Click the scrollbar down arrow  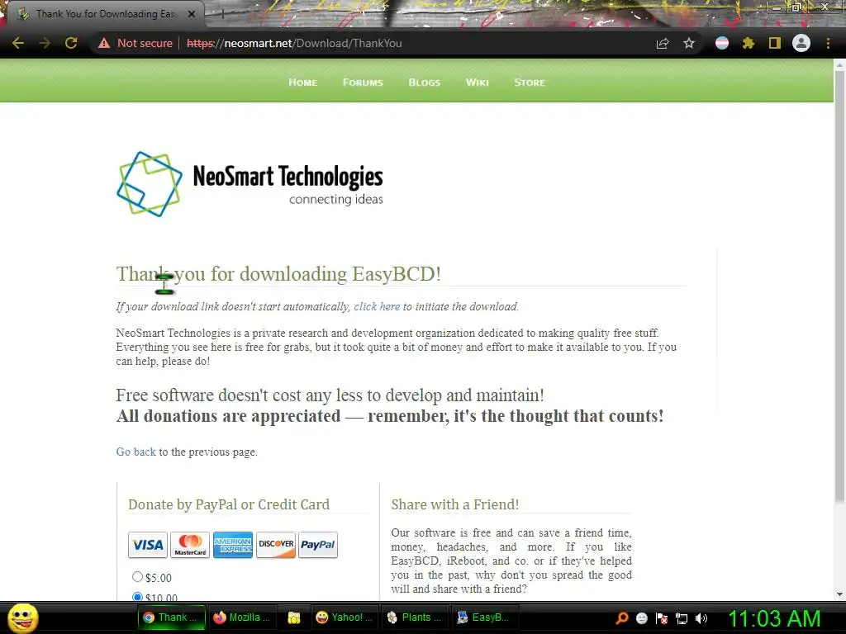(x=839, y=594)
